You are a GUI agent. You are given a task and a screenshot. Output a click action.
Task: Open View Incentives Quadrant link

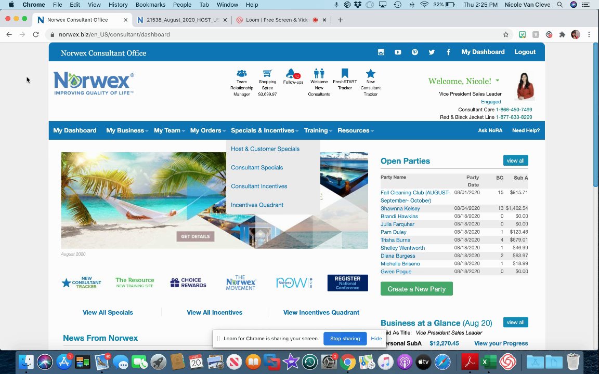click(321, 313)
